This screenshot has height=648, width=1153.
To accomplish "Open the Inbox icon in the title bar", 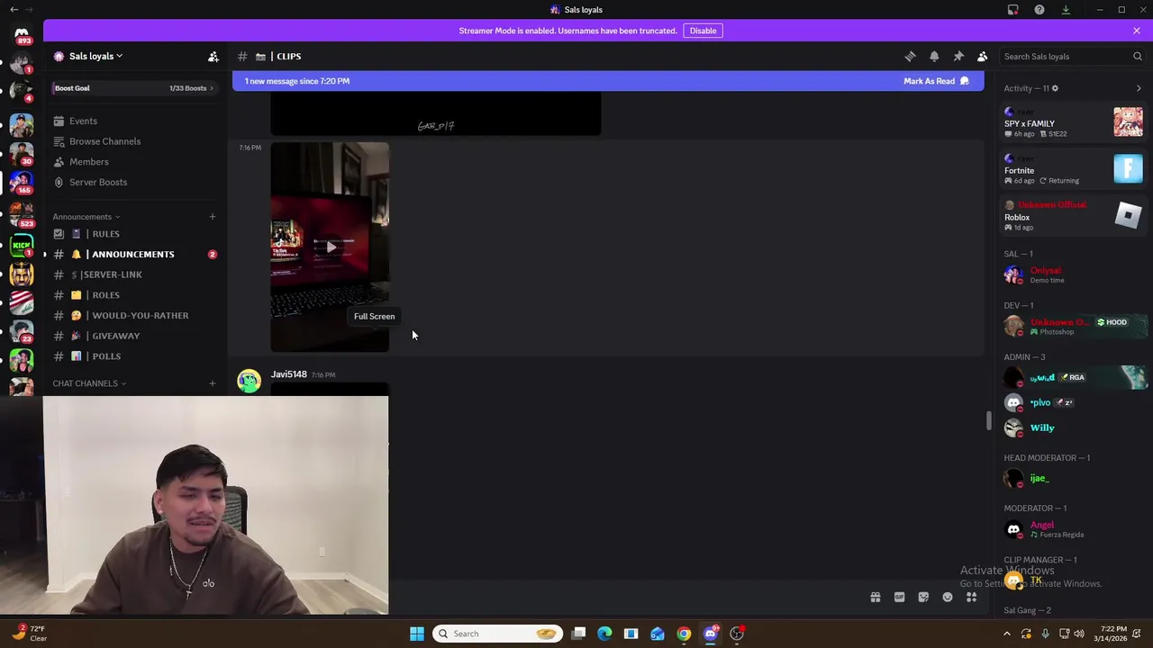I will 1013,10.
